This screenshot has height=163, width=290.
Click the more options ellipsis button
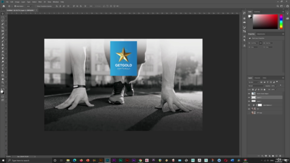pyautogui.click(x=91, y=6)
